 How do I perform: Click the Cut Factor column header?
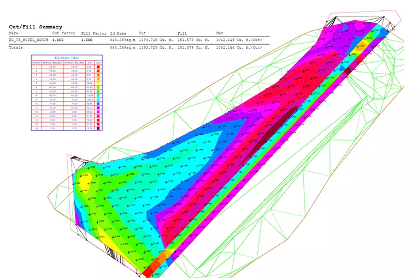tap(64, 33)
